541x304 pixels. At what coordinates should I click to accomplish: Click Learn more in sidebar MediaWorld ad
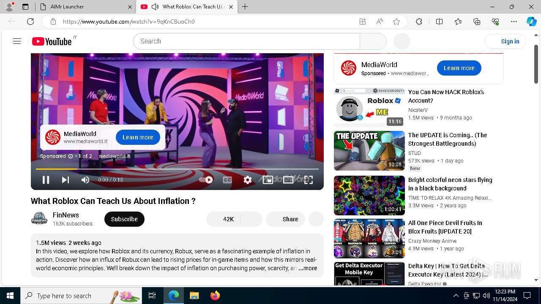[459, 68]
